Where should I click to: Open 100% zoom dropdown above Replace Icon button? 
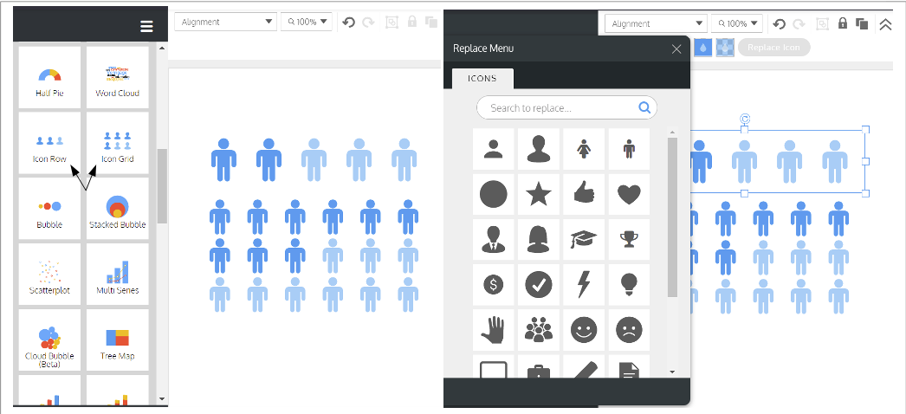[737, 23]
